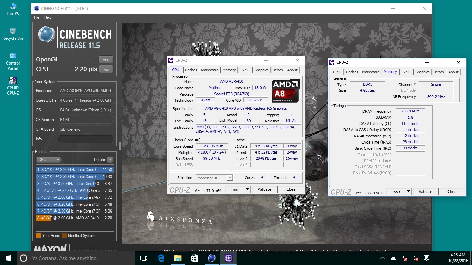Open Action Center notifications icon
This screenshot has height=265, width=472.
(x=427, y=258)
